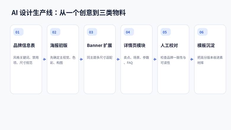Click the 01 step number badge
The width and height of the screenshot is (231, 130).
click(x=18, y=32)
